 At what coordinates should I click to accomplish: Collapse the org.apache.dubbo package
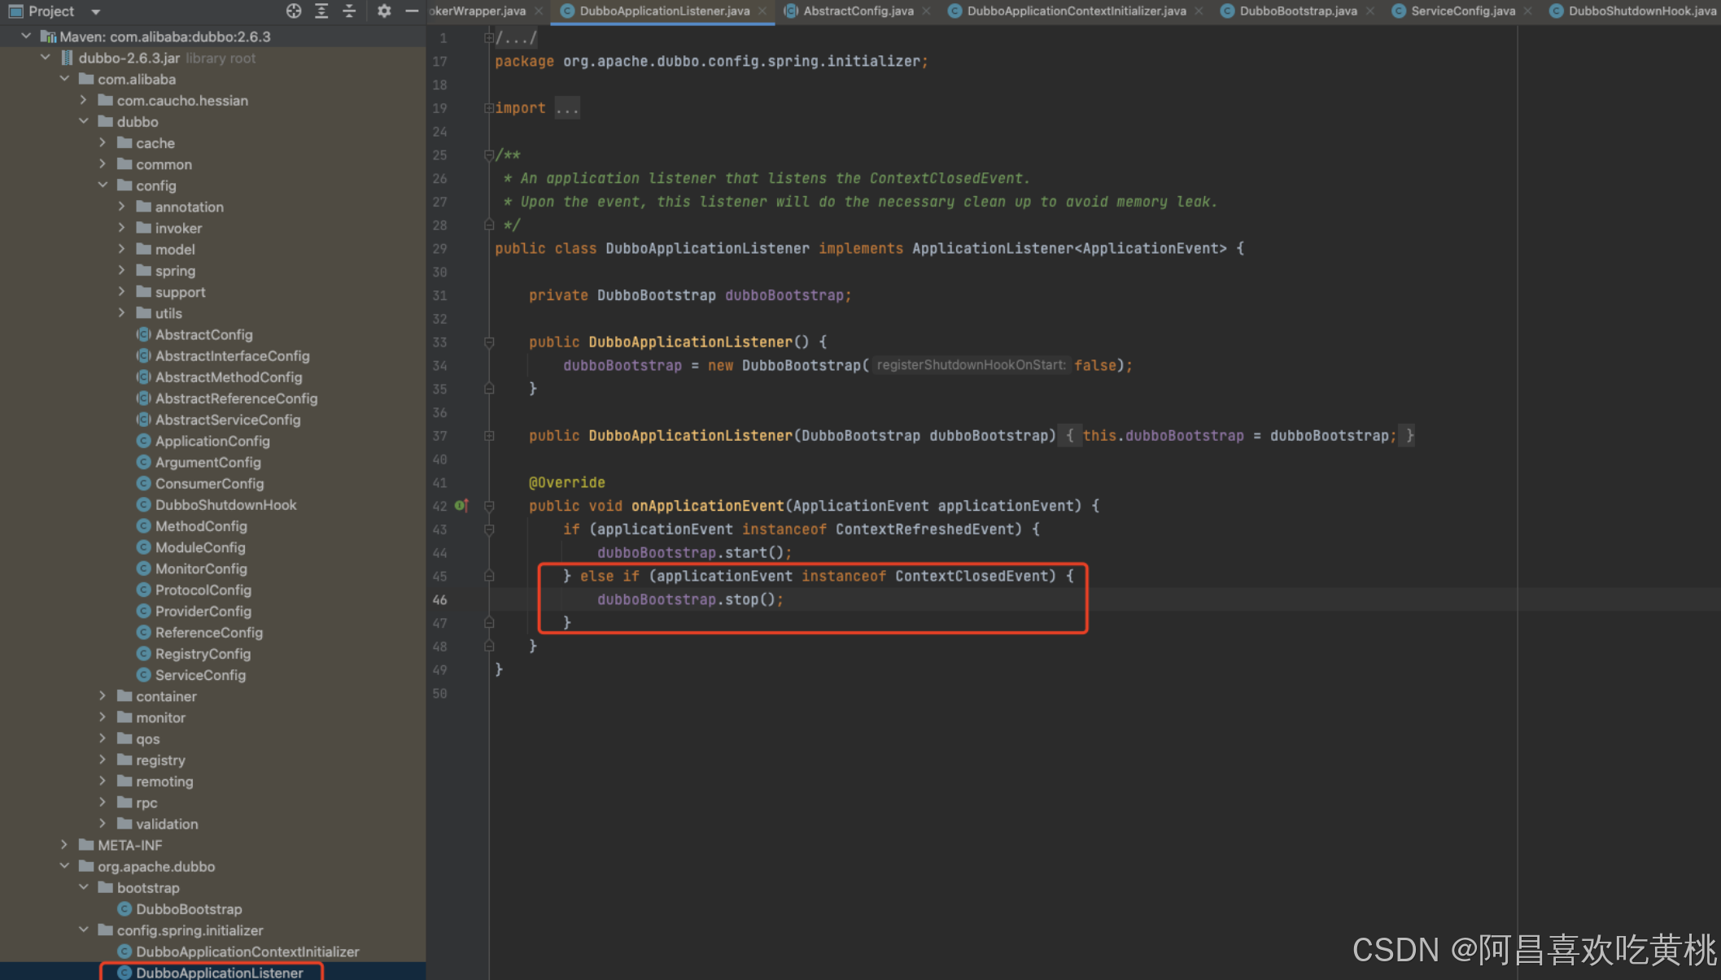pos(64,865)
